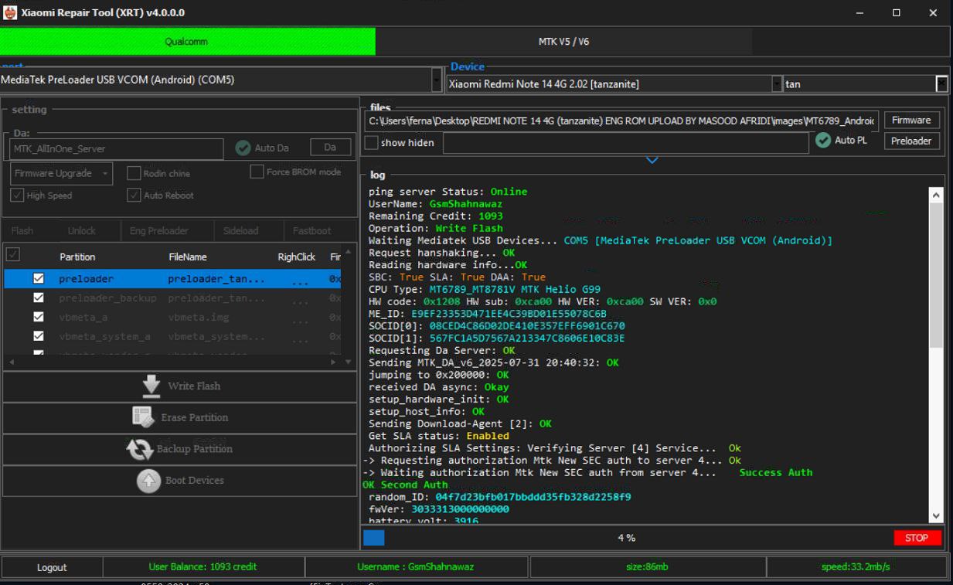This screenshot has width=953, height=585.
Task: Click the vbmeta_system_a partition name
Action: [104, 336]
